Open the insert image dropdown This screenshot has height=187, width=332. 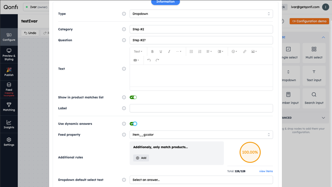(x=254, y=52)
